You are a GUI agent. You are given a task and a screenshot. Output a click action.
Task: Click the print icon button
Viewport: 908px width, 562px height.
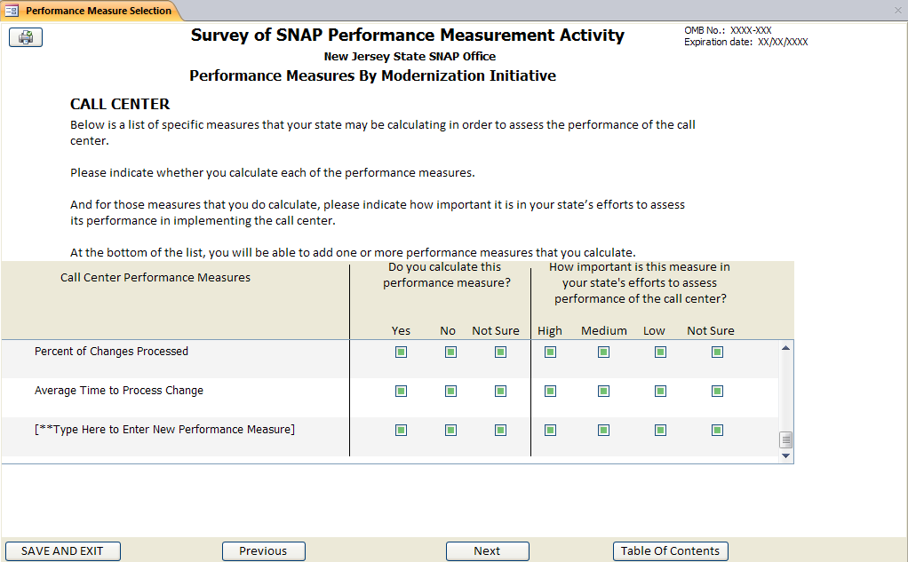point(26,37)
